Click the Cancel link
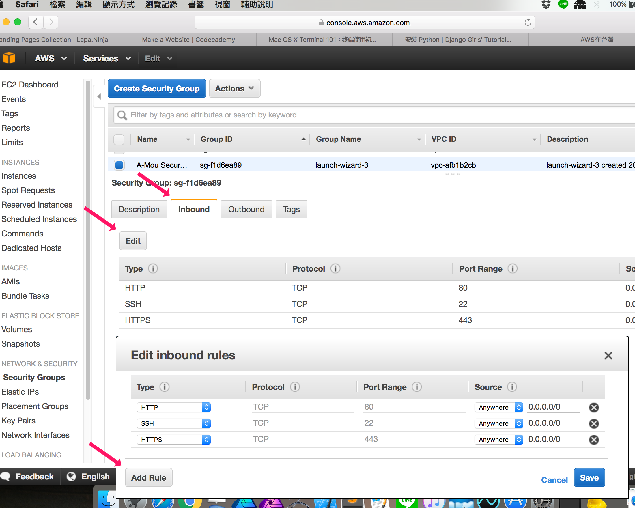Image resolution: width=635 pixels, height=508 pixels. 554,480
